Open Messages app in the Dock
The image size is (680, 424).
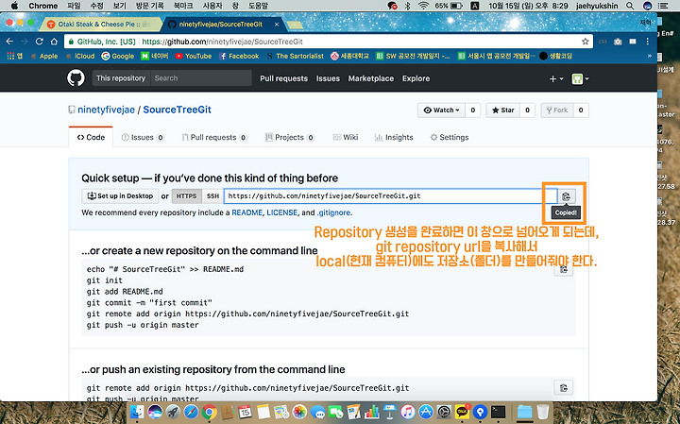(317, 412)
